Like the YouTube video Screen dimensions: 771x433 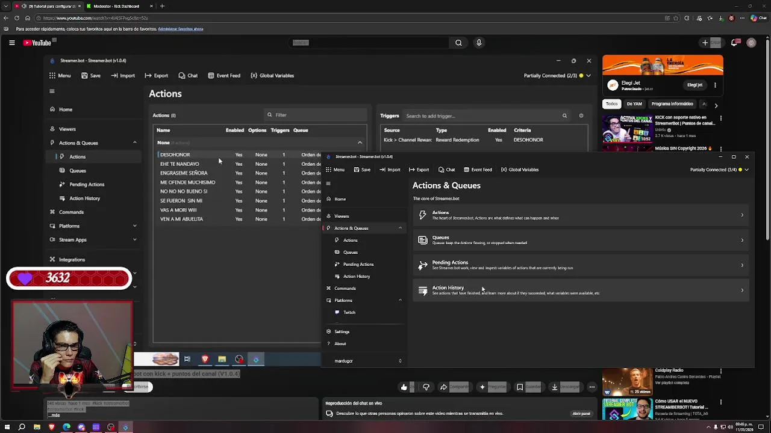tap(404, 387)
